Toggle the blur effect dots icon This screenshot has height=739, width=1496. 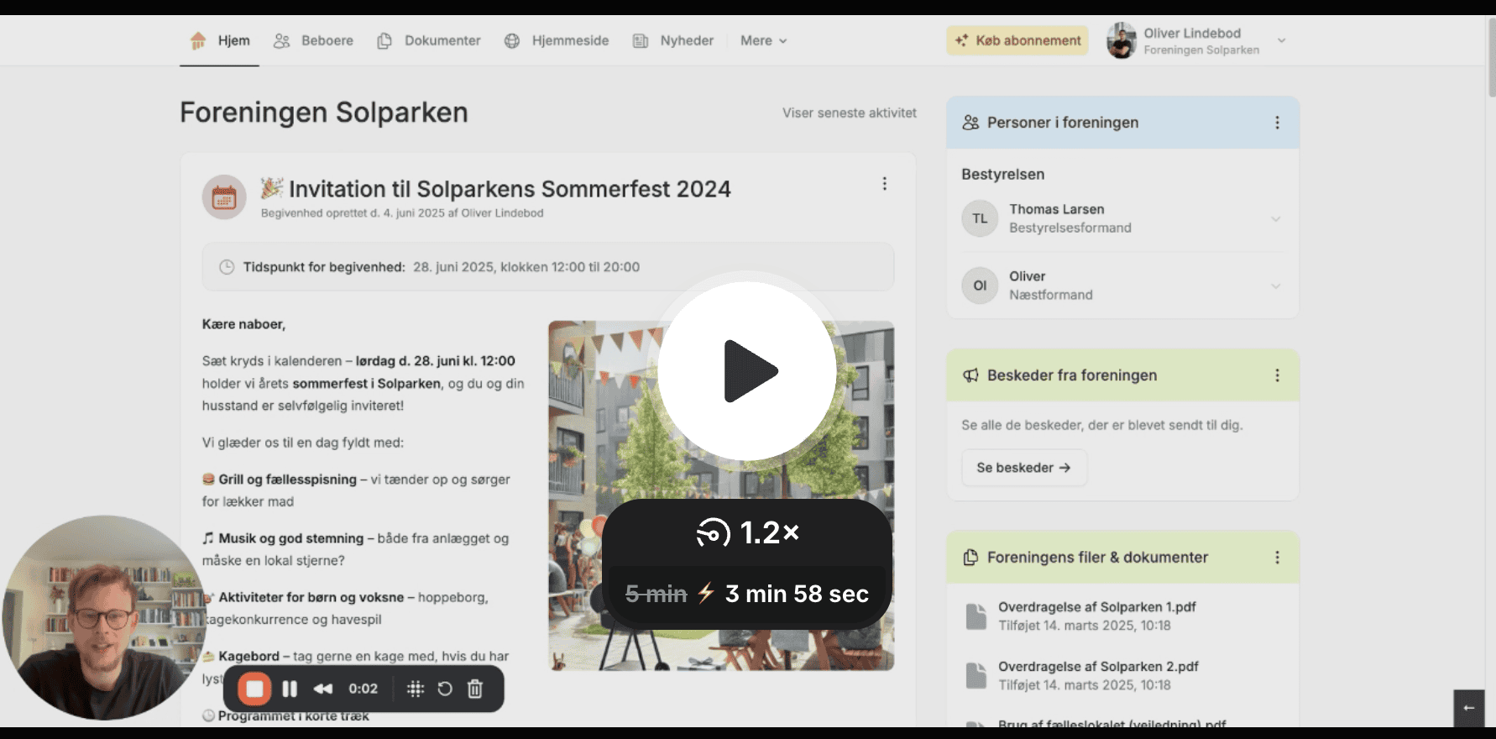pyautogui.click(x=416, y=689)
